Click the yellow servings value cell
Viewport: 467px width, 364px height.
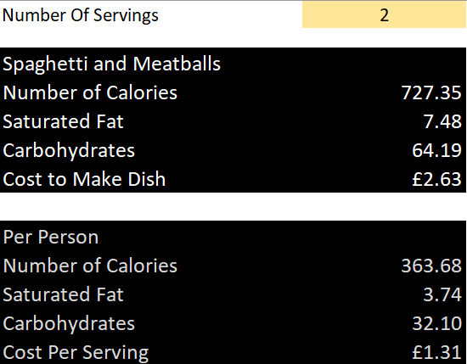[384, 14]
